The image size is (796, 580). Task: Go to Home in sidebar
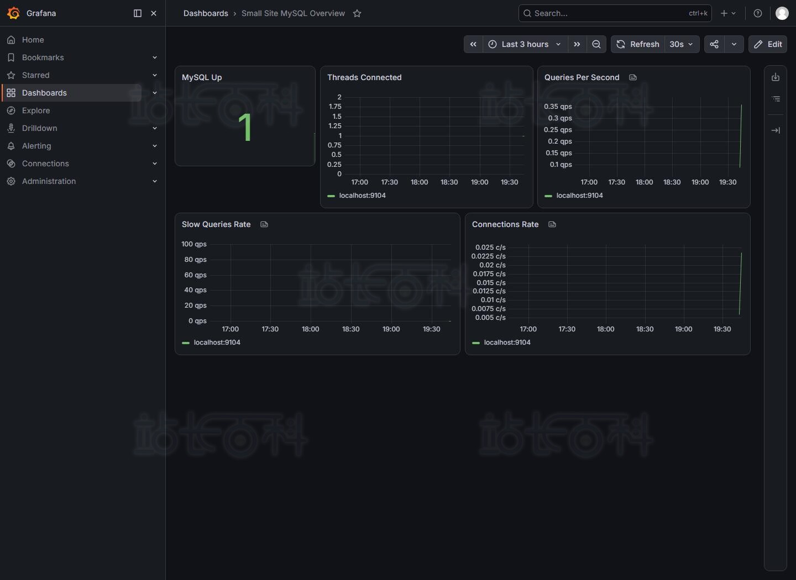point(33,40)
